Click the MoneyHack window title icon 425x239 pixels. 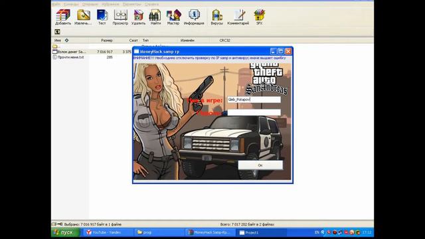136,51
